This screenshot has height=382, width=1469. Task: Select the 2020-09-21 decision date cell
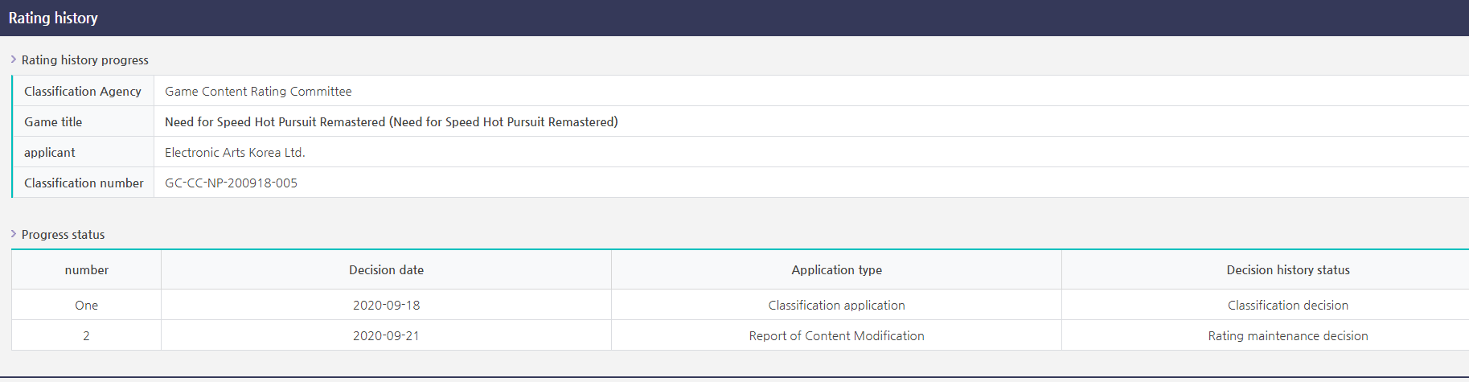click(x=386, y=336)
